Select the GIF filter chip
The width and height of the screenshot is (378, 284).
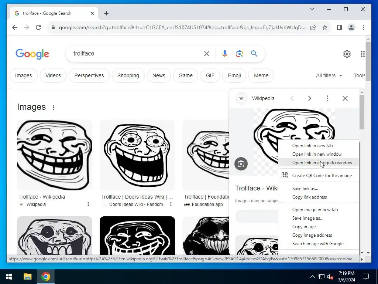pos(210,75)
